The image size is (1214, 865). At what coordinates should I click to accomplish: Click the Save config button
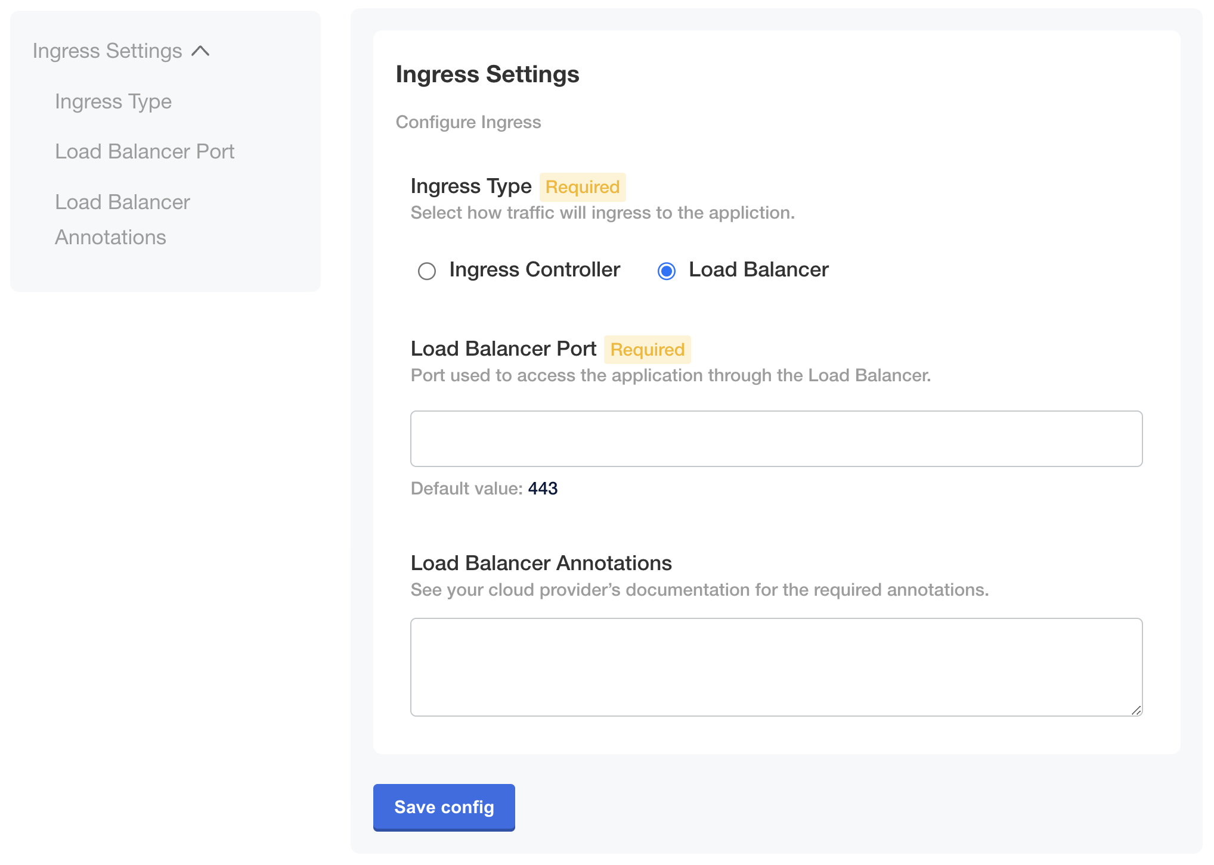click(444, 807)
